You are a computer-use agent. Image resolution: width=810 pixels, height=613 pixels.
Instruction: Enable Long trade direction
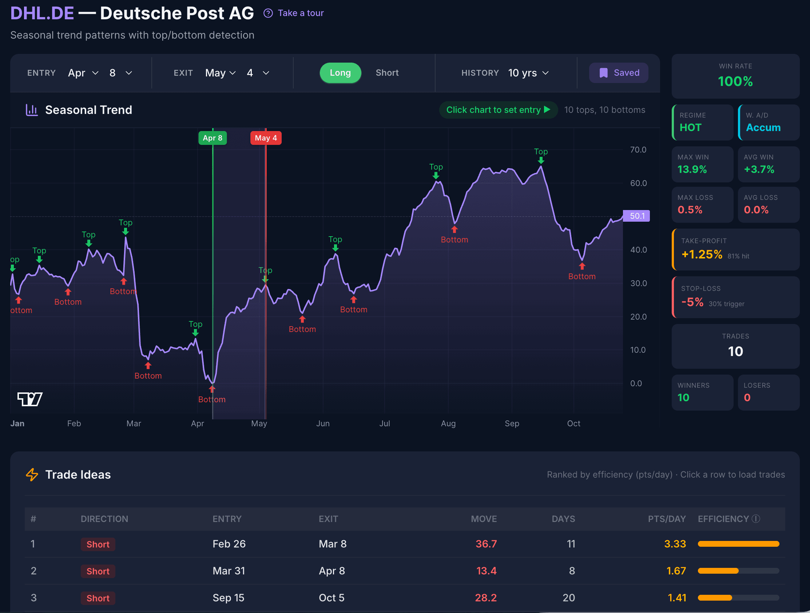point(340,72)
